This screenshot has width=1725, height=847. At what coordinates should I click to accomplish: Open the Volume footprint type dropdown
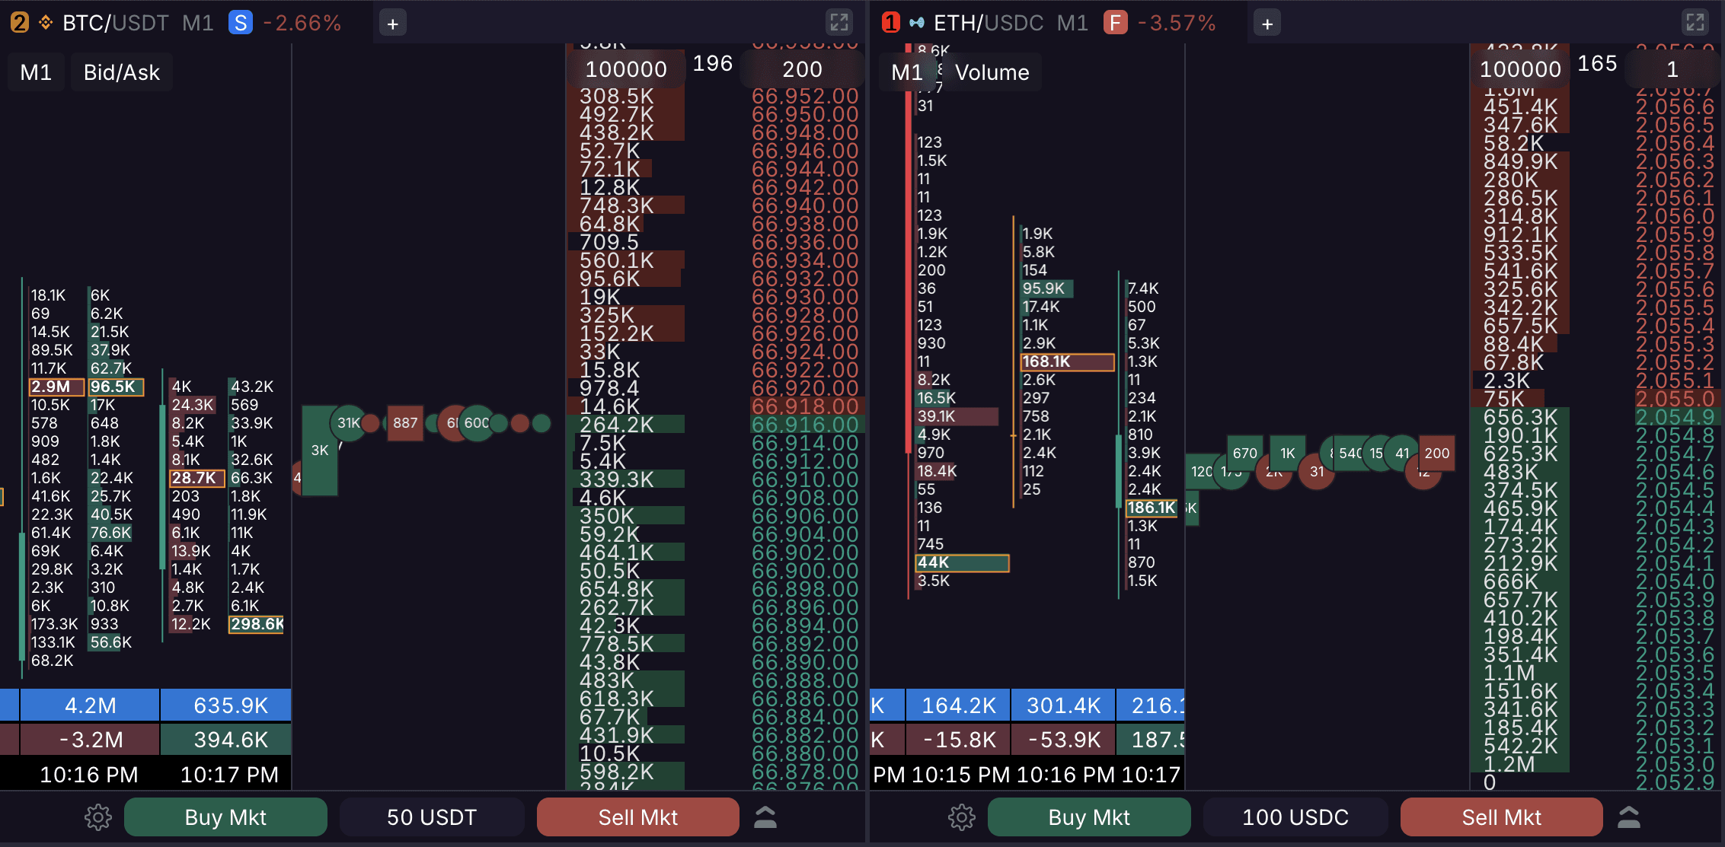(992, 72)
